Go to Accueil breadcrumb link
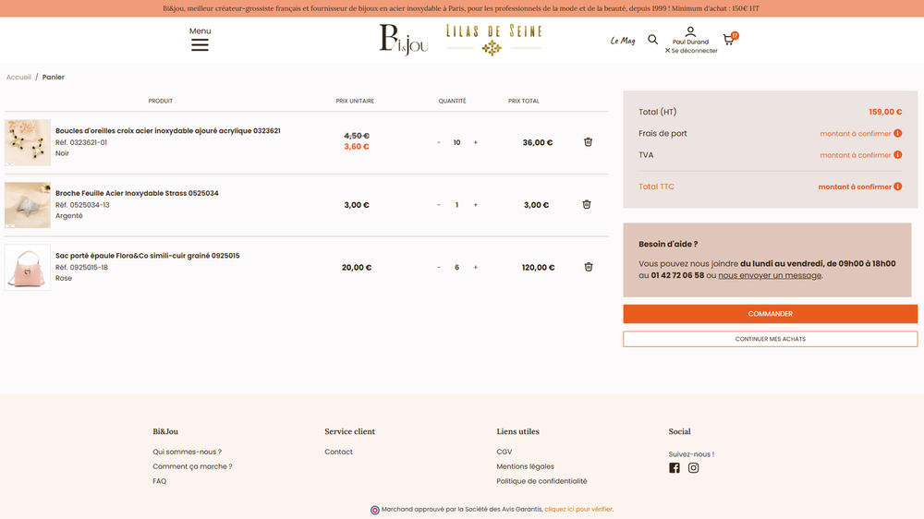 coord(18,78)
